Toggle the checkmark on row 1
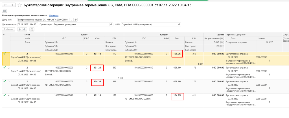Screen dimensions: 289x118 (x=5, y=54)
